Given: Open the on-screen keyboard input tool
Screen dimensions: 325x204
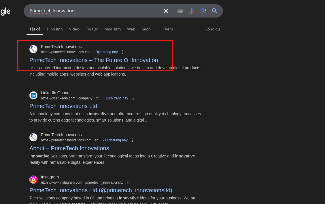Looking at the screenshot, I should tap(180, 11).
